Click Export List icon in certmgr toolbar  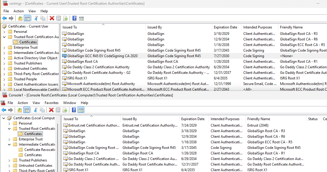click(x=65, y=18)
